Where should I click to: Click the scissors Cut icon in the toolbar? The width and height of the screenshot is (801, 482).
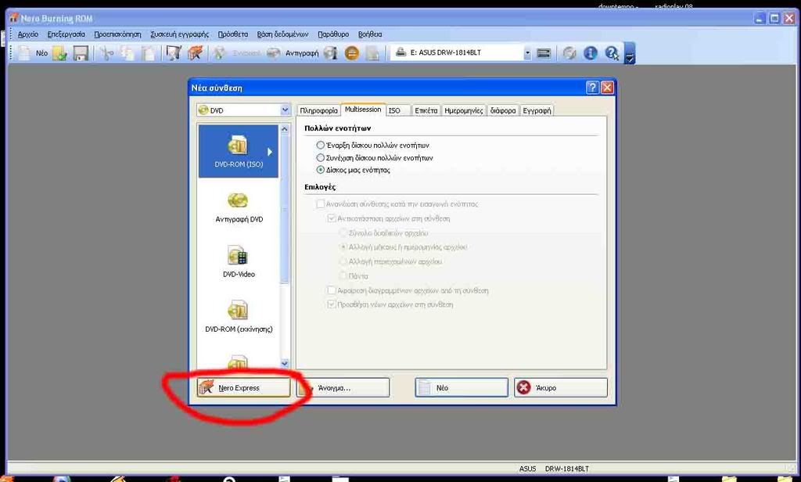click(106, 52)
